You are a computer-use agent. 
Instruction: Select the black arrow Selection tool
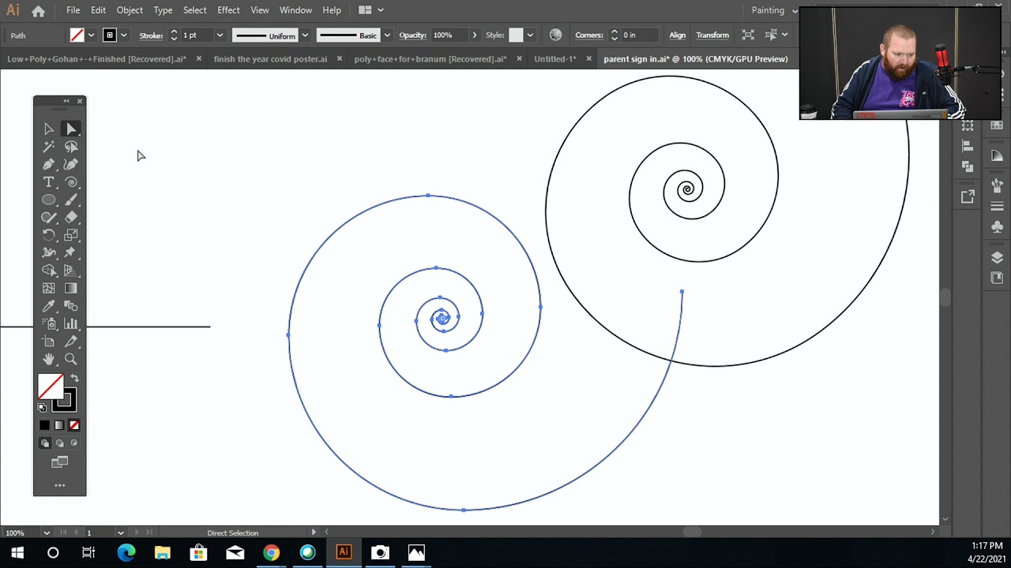pyautogui.click(x=48, y=129)
